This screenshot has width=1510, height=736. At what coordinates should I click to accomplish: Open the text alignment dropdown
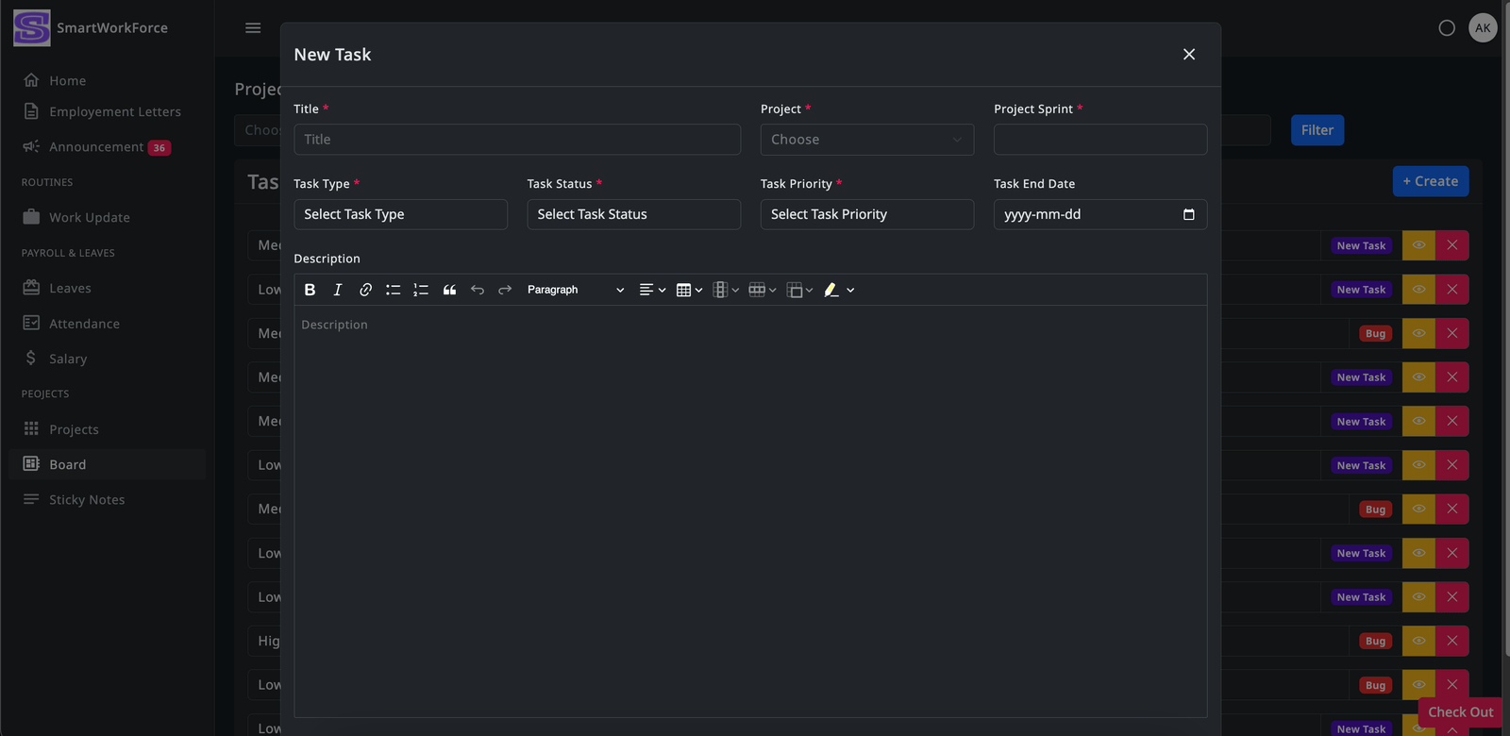(652, 290)
